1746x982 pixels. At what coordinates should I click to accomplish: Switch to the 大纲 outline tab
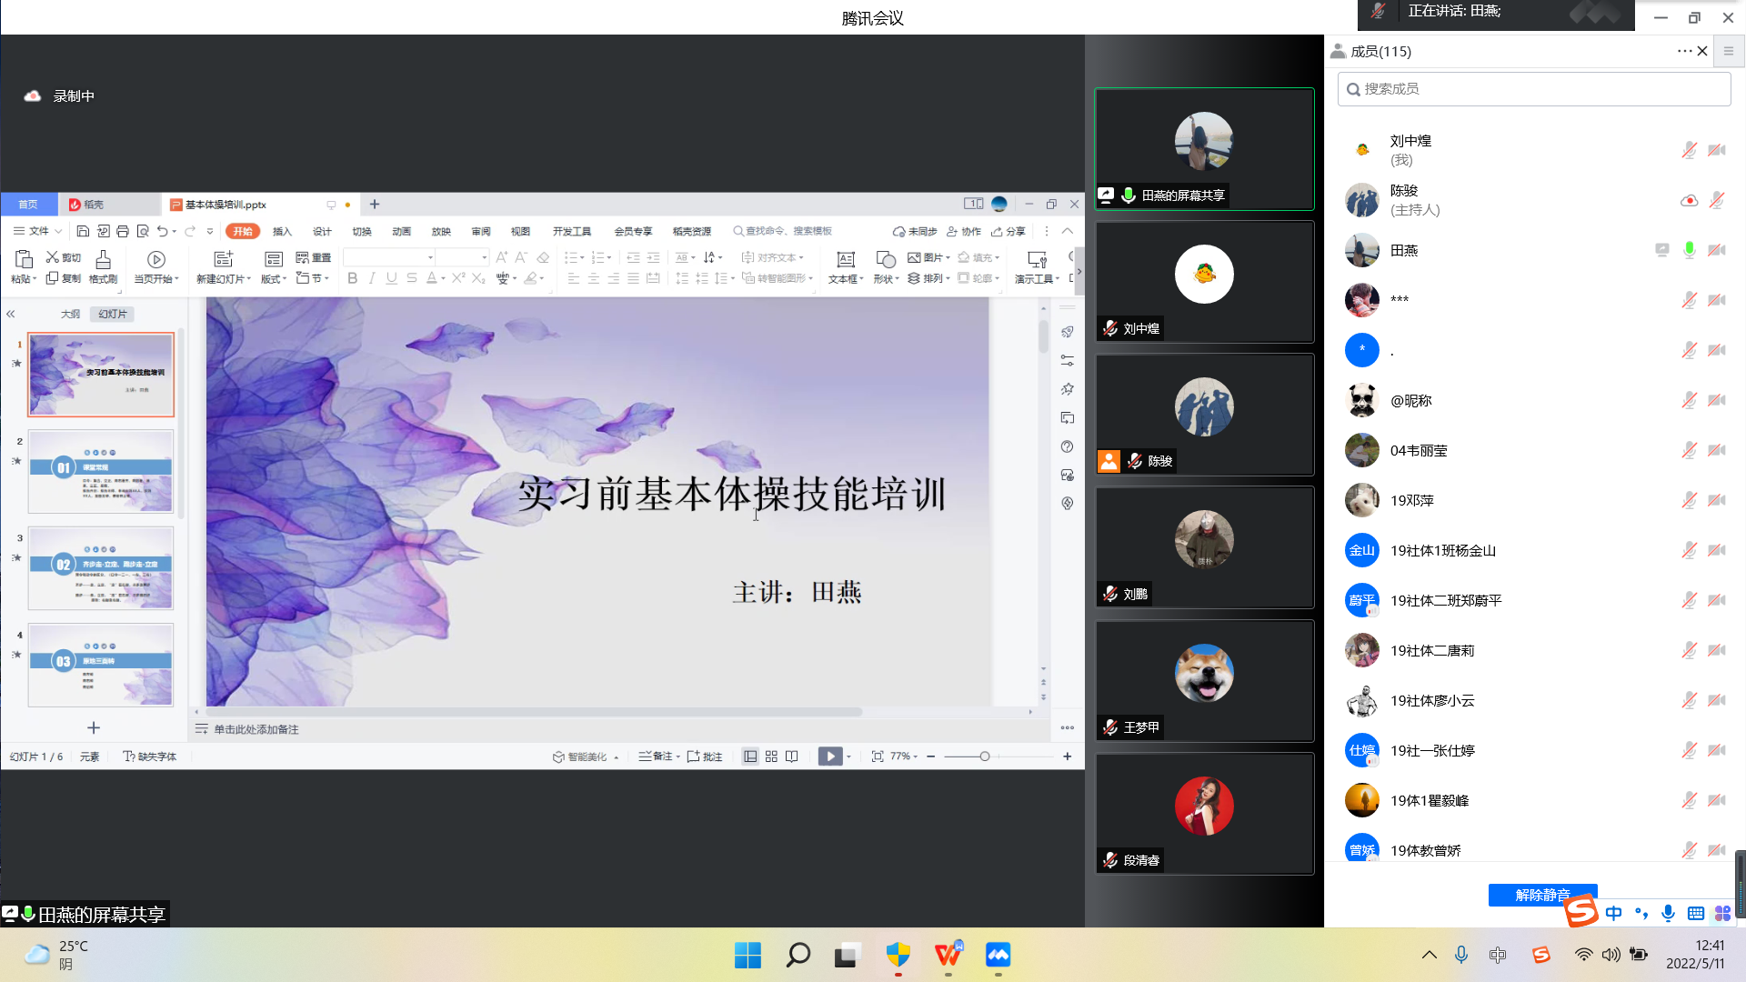click(x=70, y=314)
